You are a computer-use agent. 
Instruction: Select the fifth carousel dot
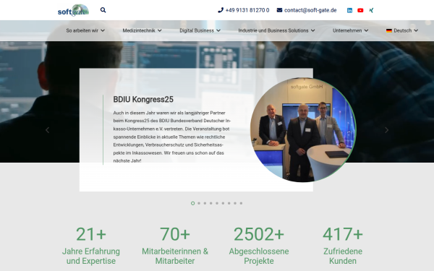coord(217,203)
